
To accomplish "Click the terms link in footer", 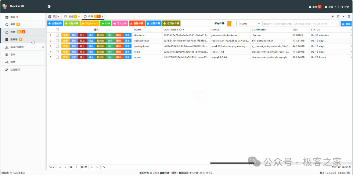I will pyautogui.click(x=344, y=173).
